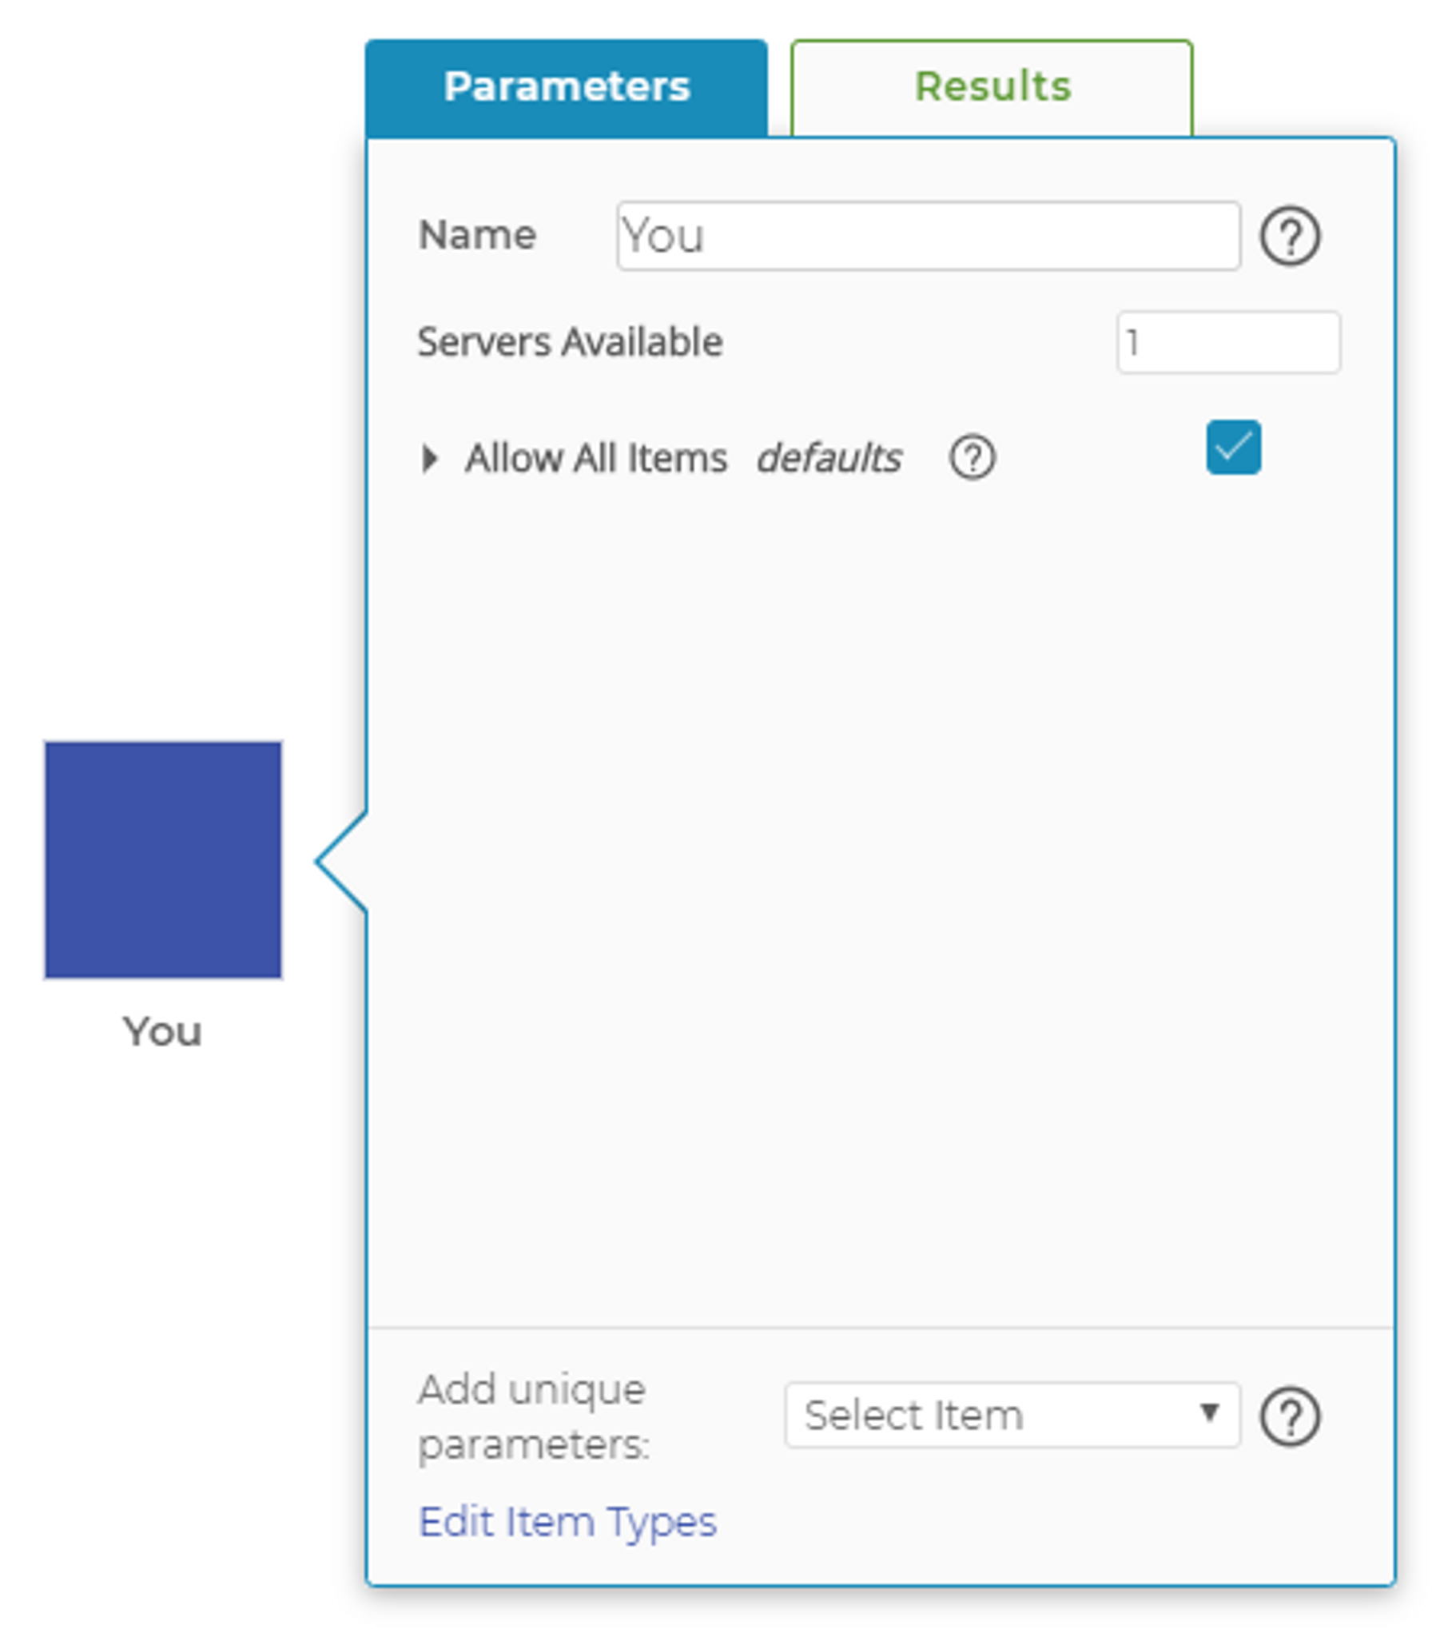Viewport: 1432px width, 1629px height.
Task: Select the You label under the block
Action: tap(162, 1031)
